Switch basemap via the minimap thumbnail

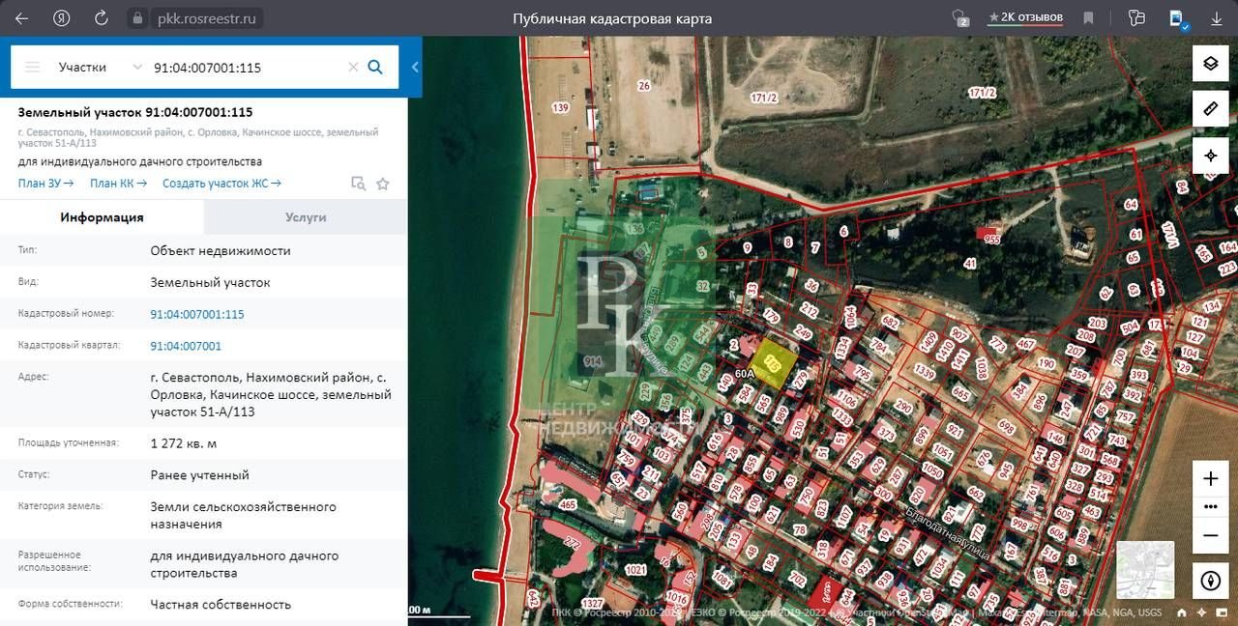pos(1145,570)
